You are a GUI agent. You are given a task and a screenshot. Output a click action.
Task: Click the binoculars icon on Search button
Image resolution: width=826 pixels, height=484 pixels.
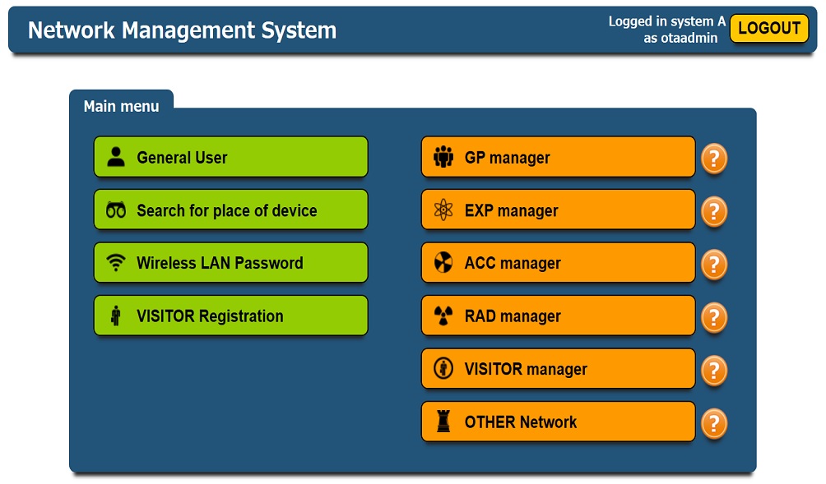point(116,210)
